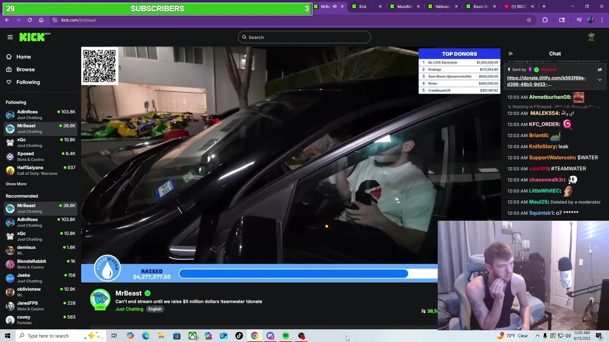This screenshot has width=609, height=342.
Task: Click the SupportWatercoin username in chat
Action: [552, 158]
